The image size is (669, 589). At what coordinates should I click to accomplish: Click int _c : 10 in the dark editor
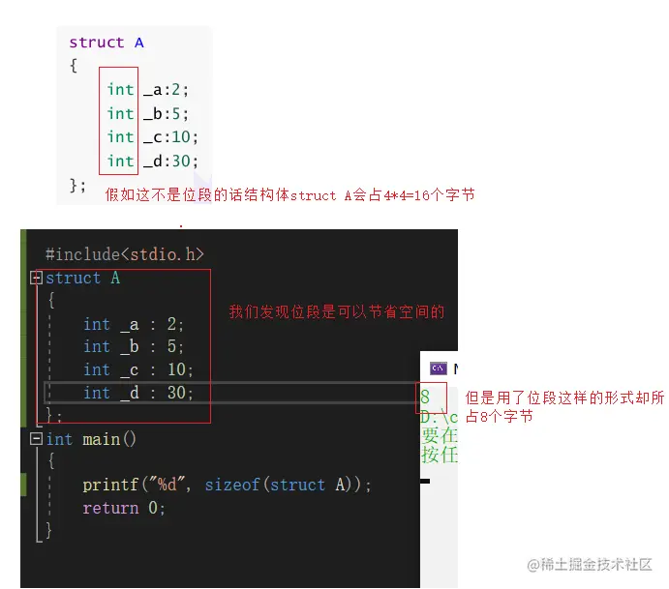(x=138, y=369)
